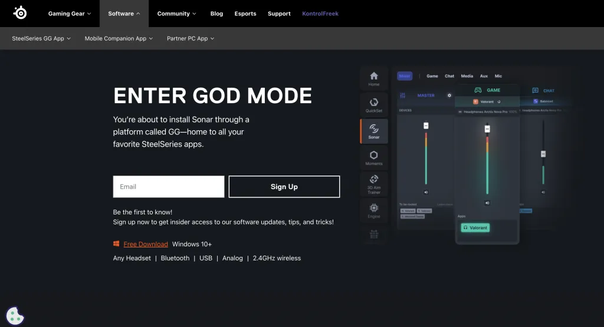
Task: Mute the Master channel speaker
Action: [426, 192]
